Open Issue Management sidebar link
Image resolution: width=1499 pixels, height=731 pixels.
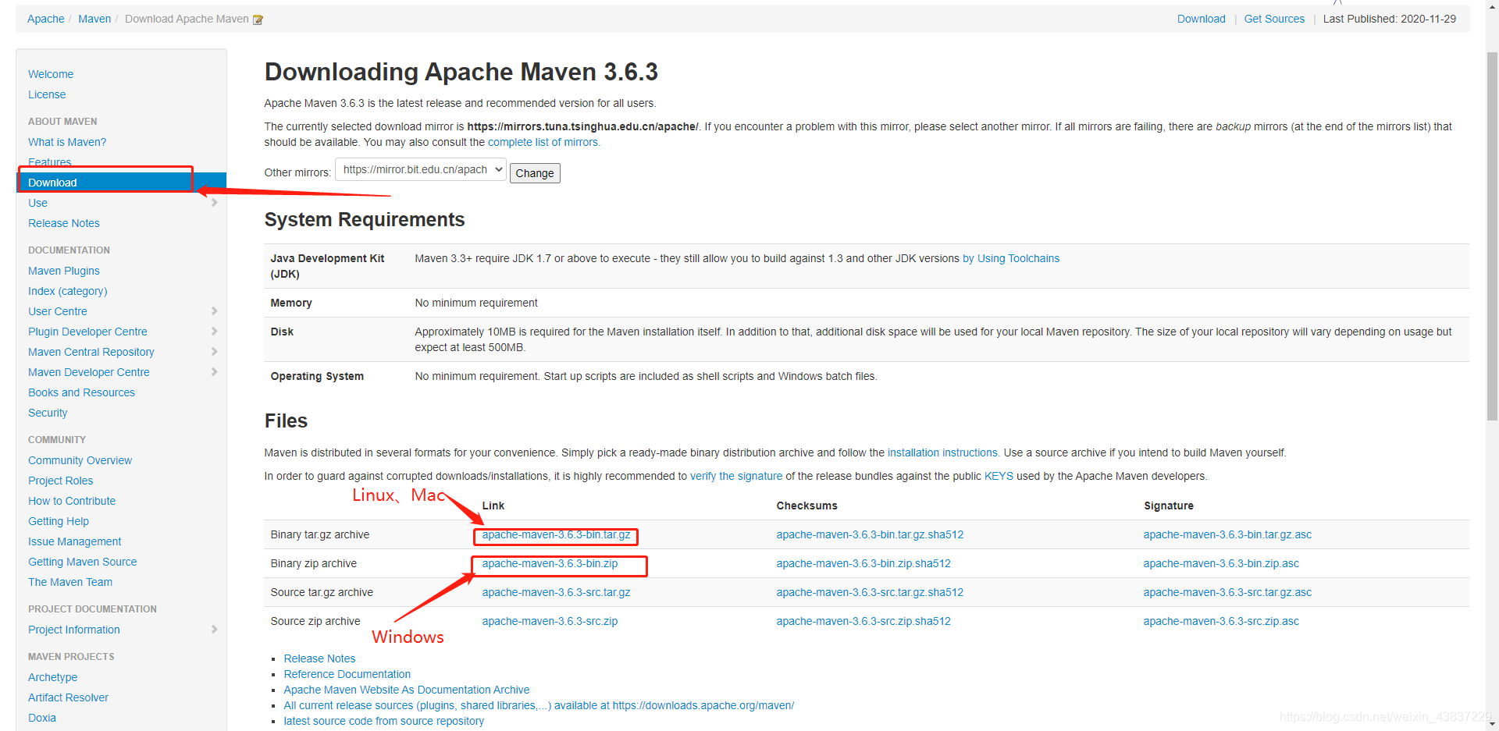tap(74, 541)
